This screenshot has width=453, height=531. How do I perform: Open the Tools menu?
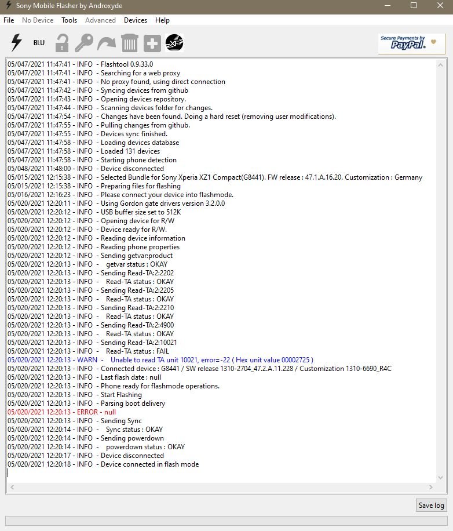click(69, 20)
